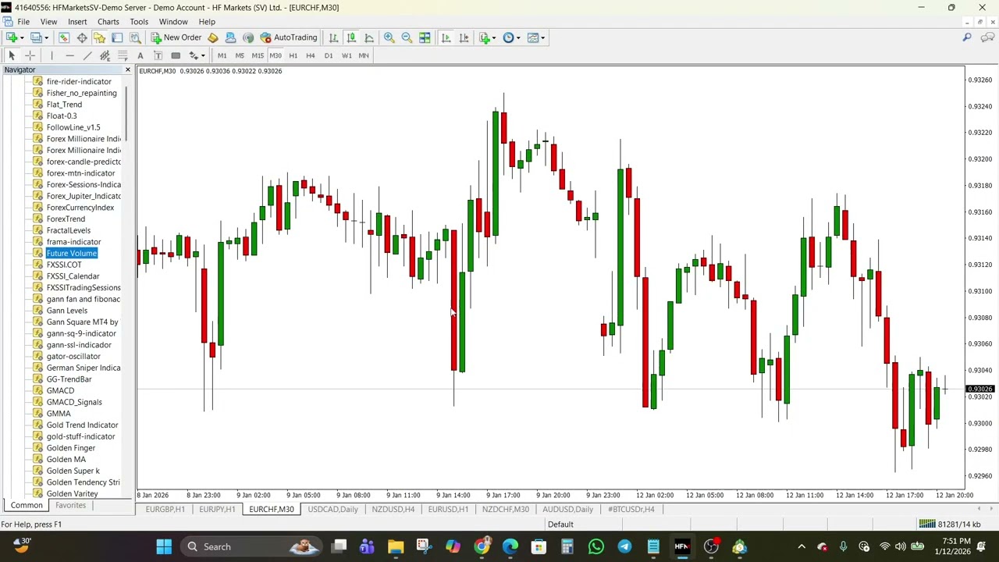Select the Text Label tool
Image resolution: width=999 pixels, height=562 pixels.
point(158,55)
